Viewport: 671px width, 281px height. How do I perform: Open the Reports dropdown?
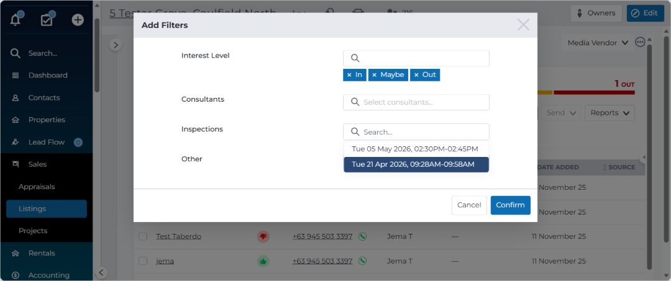tap(610, 113)
